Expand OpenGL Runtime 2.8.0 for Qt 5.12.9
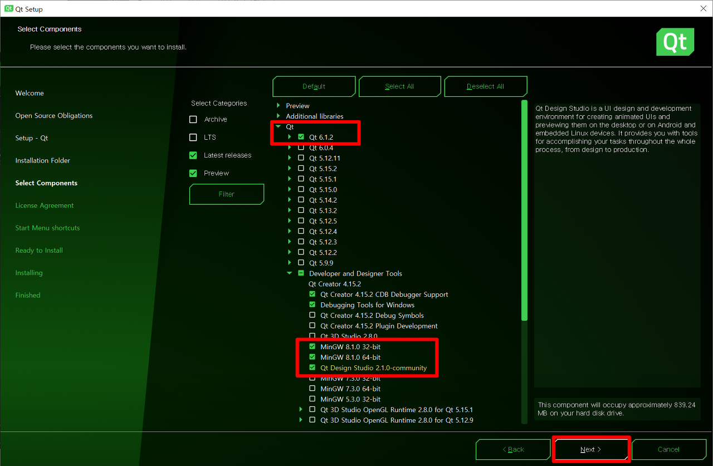Screen dimensions: 713x466 click(301, 420)
